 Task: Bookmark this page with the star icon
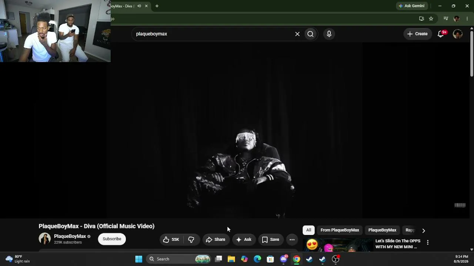click(x=431, y=18)
